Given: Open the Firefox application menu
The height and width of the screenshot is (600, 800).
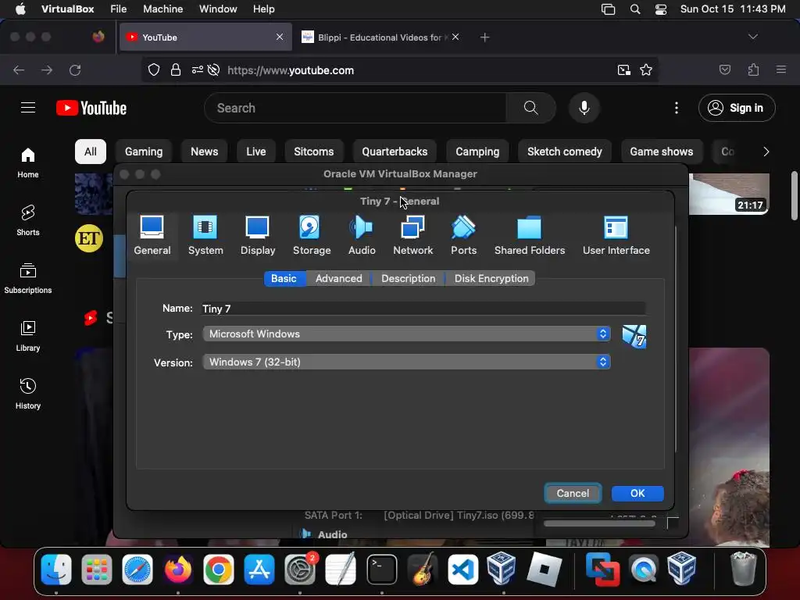Looking at the screenshot, I should click(781, 70).
